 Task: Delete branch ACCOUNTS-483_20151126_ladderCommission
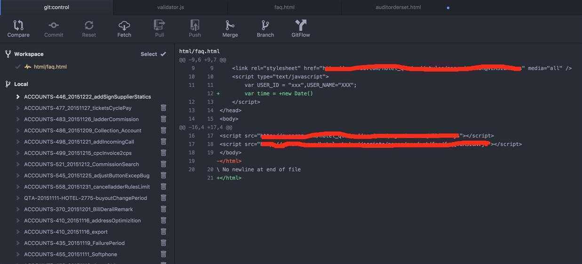click(163, 119)
